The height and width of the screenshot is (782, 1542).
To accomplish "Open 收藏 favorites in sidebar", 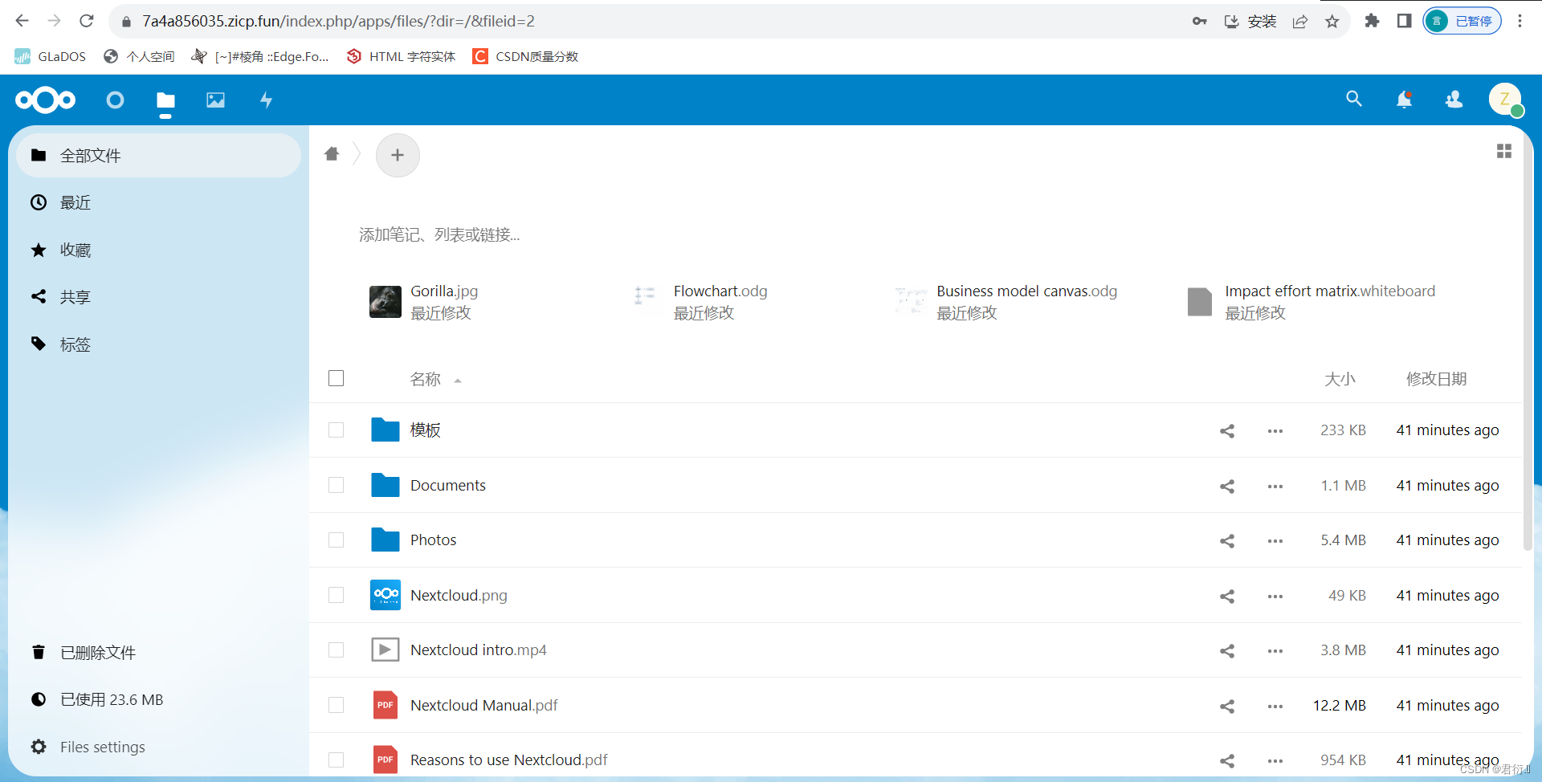I will tap(158, 250).
